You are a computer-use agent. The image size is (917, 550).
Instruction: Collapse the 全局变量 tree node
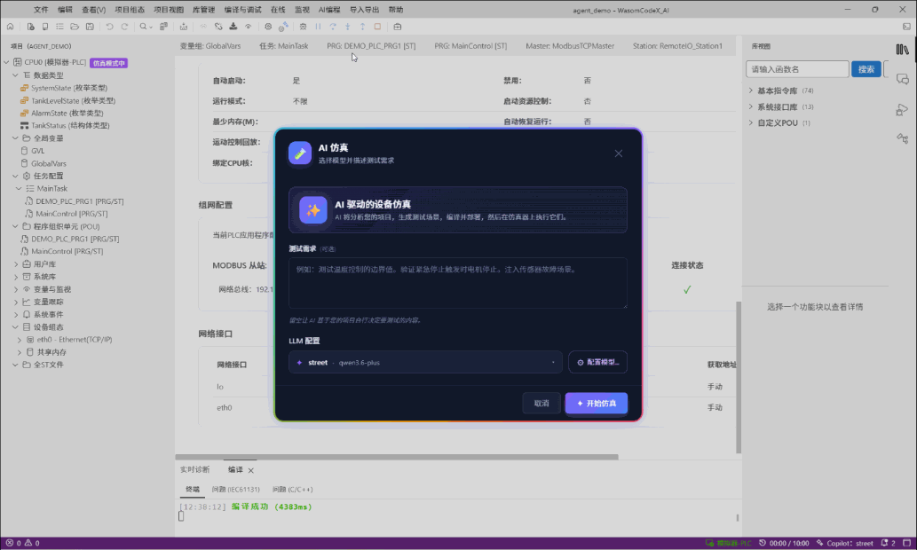pos(16,137)
